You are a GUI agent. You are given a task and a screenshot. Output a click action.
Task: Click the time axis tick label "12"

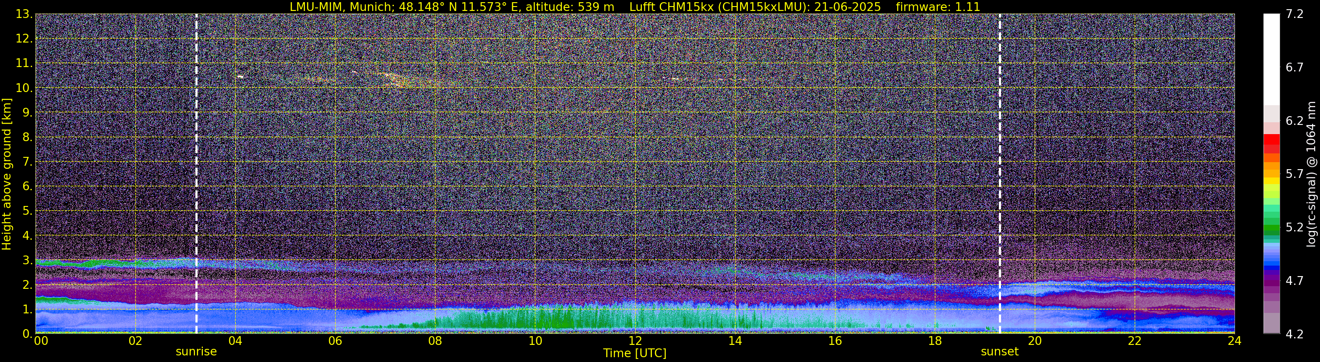[x=635, y=341]
